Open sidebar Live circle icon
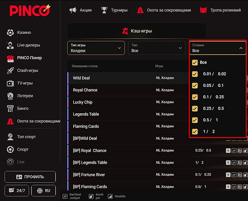 click(10, 162)
